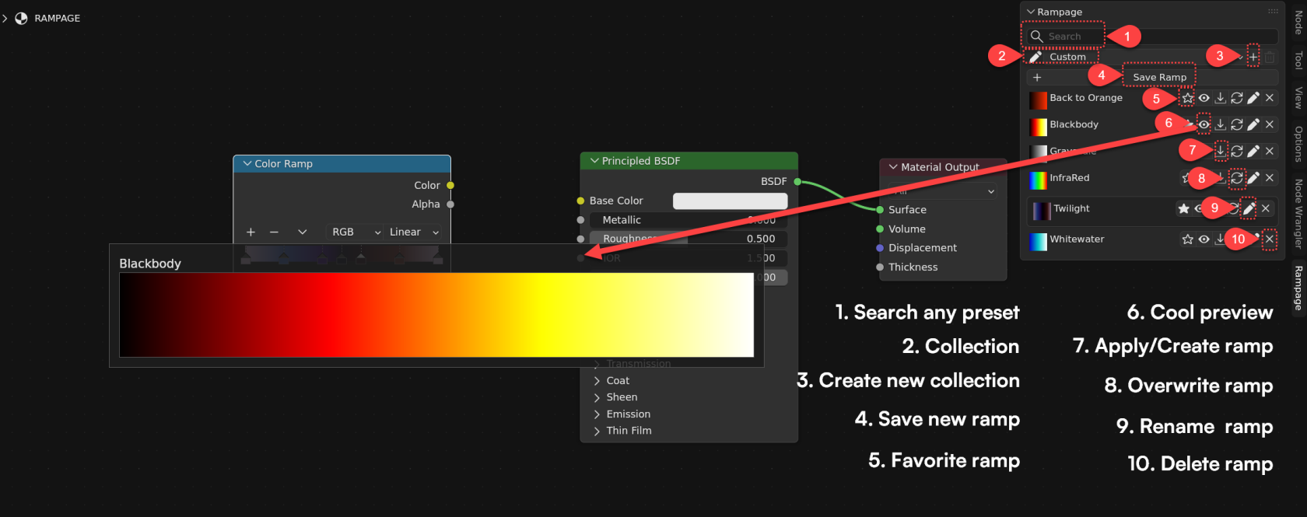The width and height of the screenshot is (1307, 517).
Task: Collapse the Color Ramp node
Action: tap(247, 164)
